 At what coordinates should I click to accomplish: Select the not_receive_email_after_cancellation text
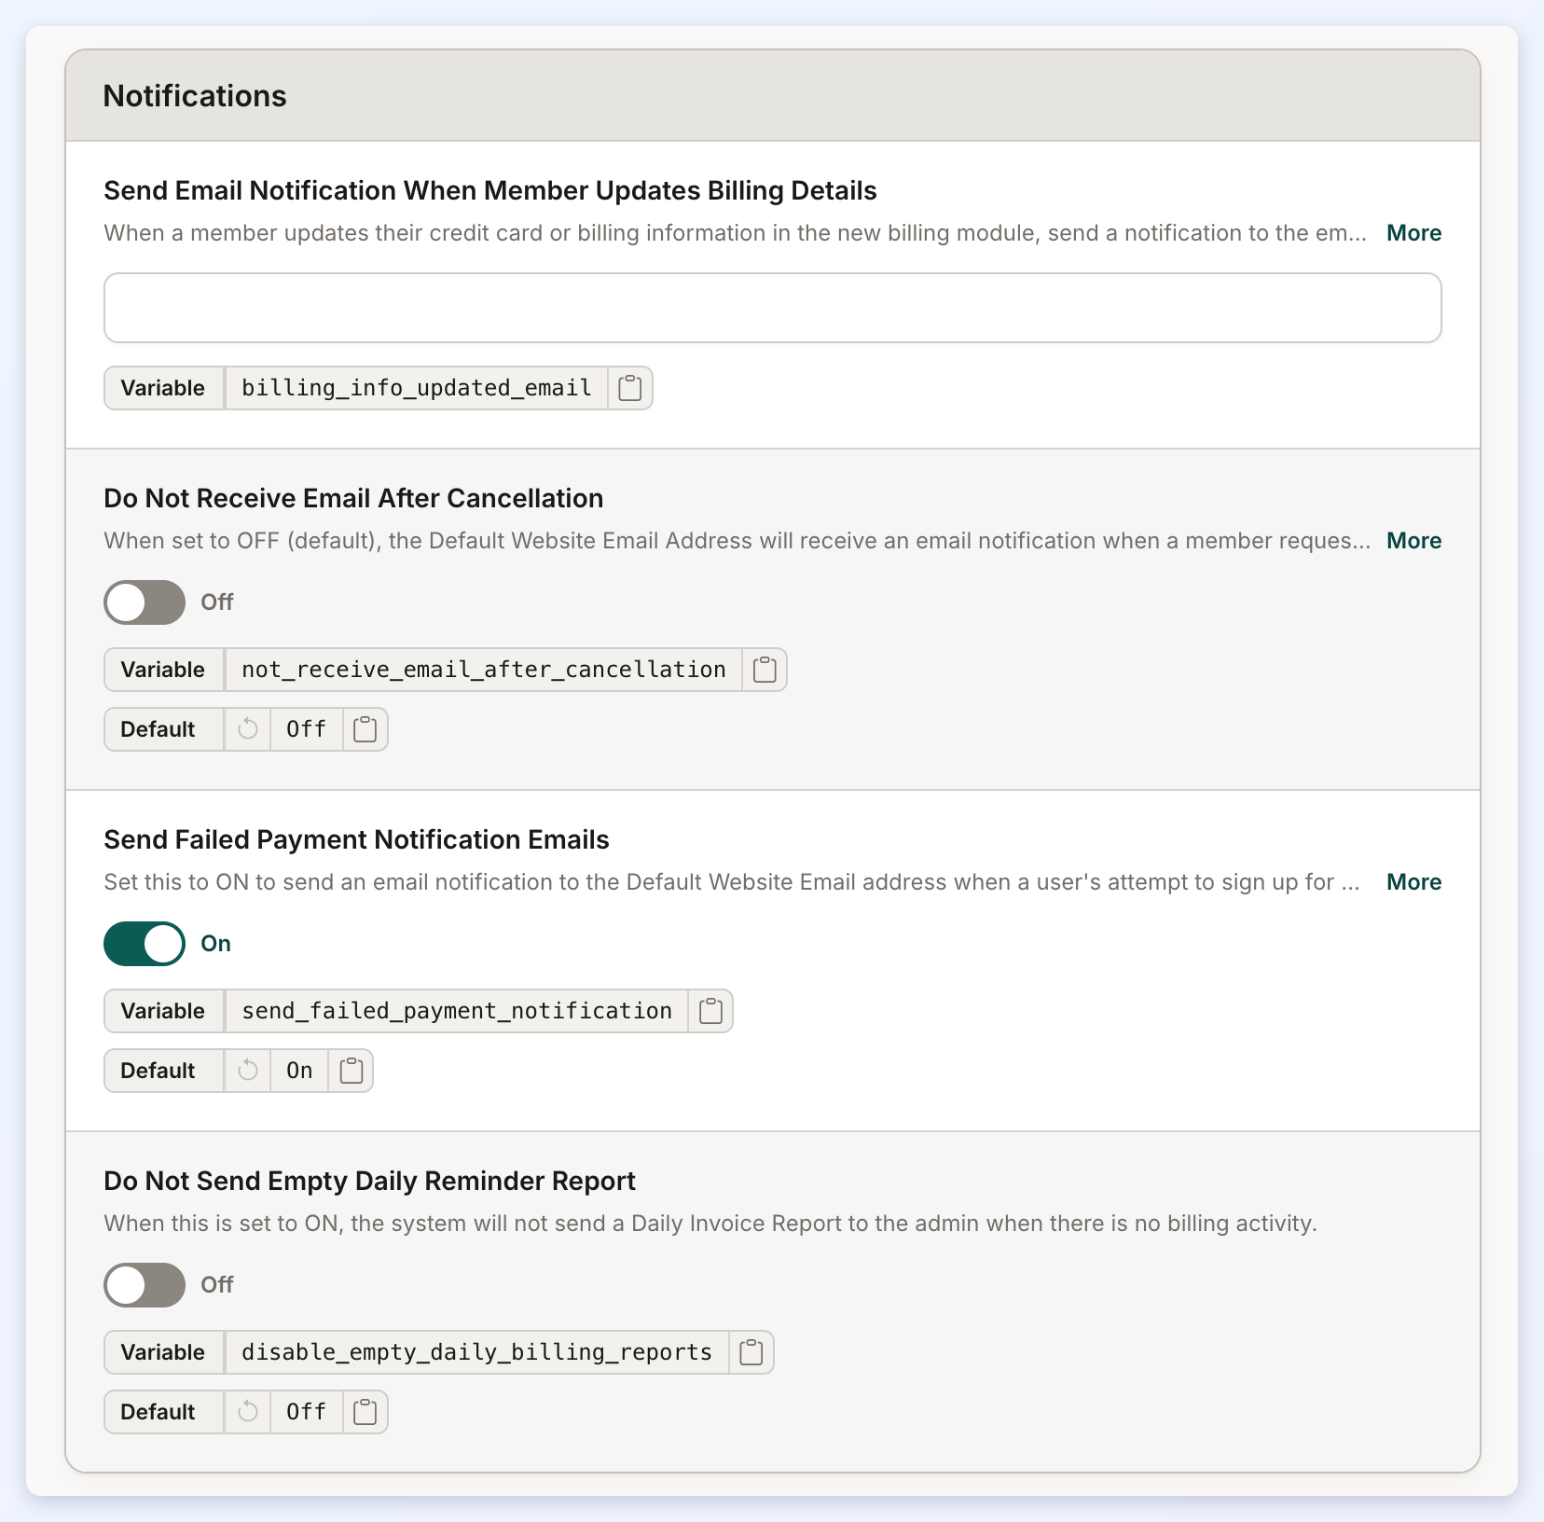click(x=484, y=670)
